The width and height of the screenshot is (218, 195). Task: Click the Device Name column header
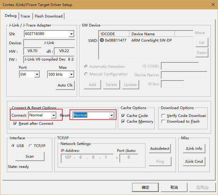point(152,34)
